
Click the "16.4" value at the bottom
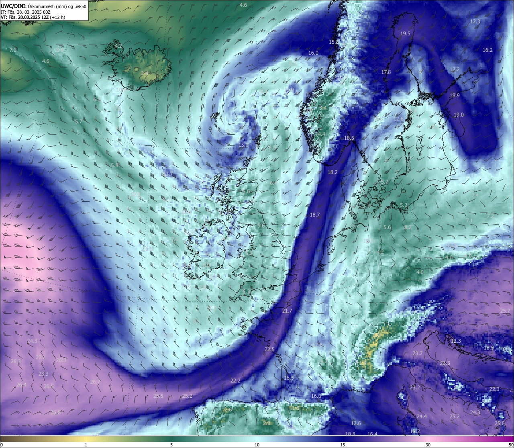click(x=372, y=434)
